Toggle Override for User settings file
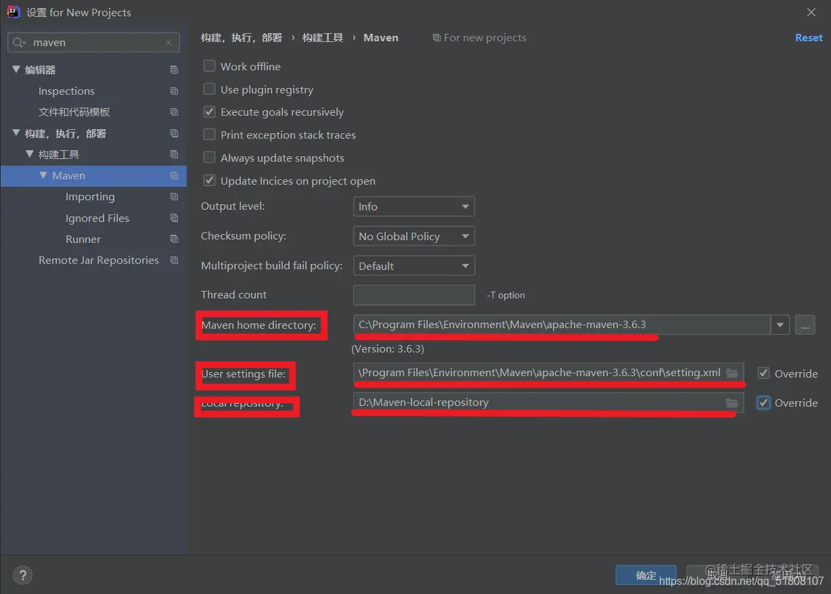Image resolution: width=831 pixels, height=594 pixels. (x=763, y=373)
